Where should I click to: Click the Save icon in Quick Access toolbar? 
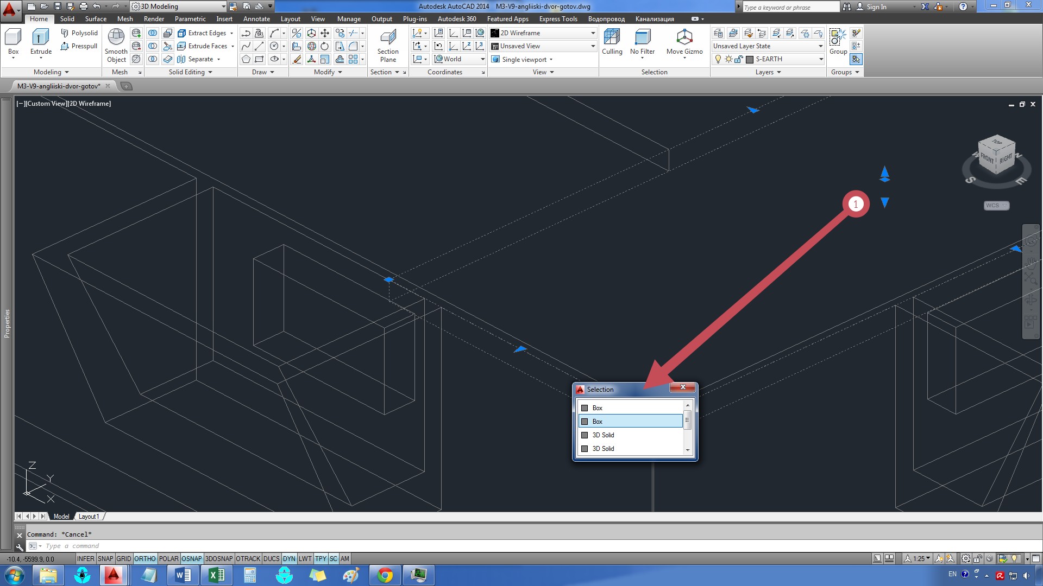(x=57, y=7)
